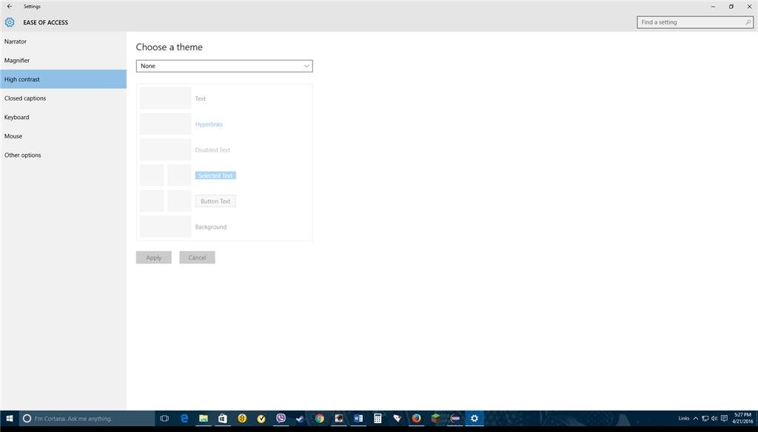Click the Cancel button
This screenshot has width=758, height=432.
click(x=197, y=257)
